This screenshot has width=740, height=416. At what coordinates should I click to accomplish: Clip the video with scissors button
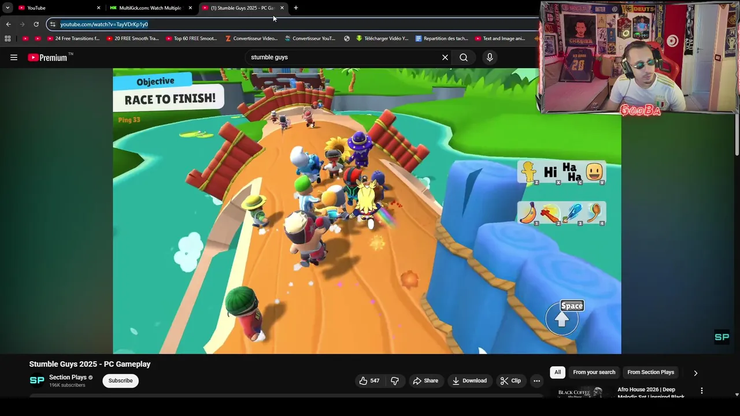(510, 381)
